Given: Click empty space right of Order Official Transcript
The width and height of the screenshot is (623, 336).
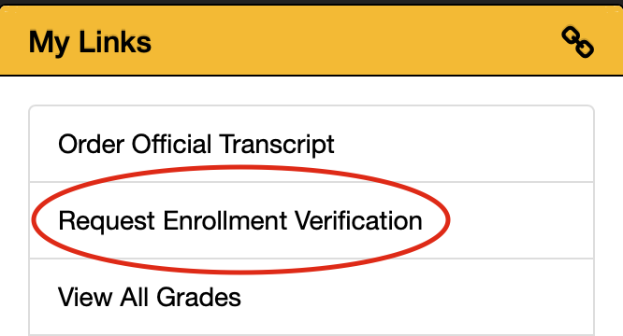Looking at the screenshot, I should tap(463, 144).
